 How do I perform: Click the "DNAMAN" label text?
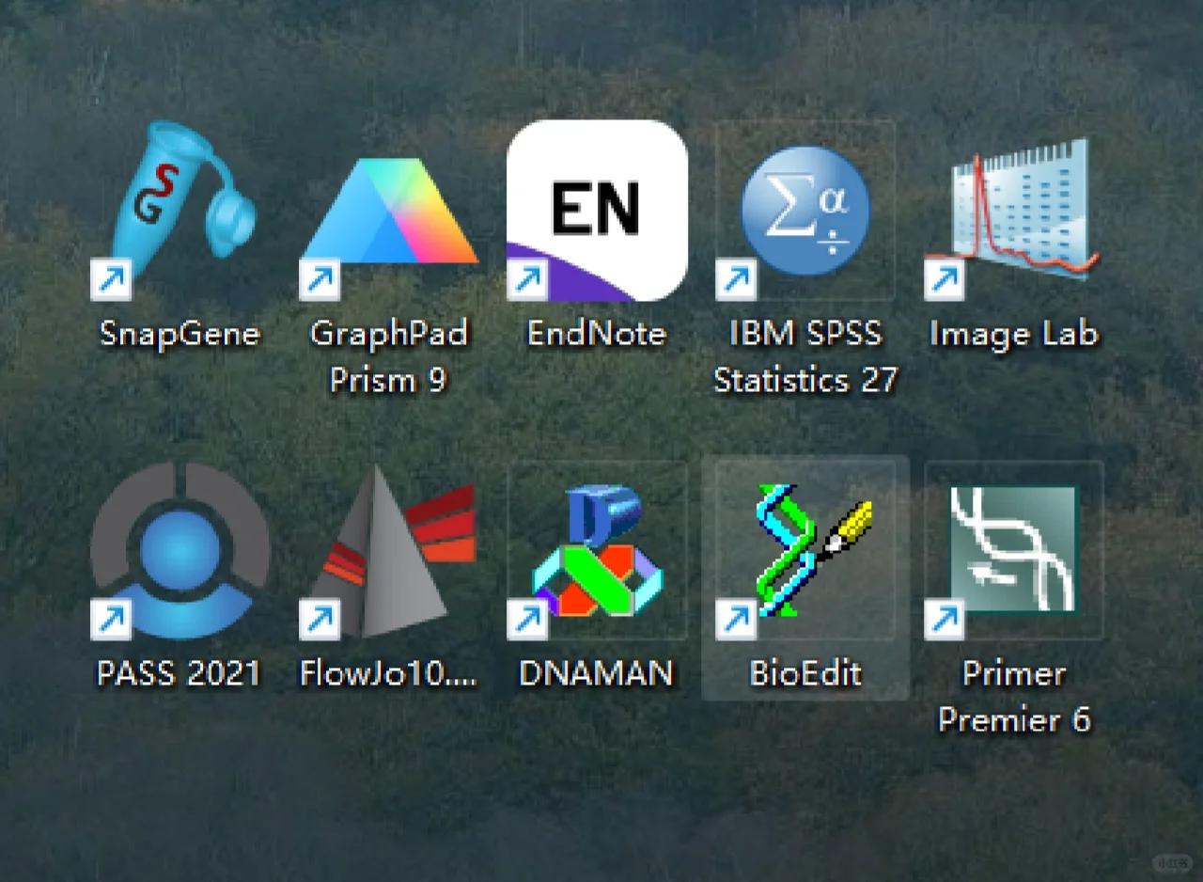pos(597,673)
